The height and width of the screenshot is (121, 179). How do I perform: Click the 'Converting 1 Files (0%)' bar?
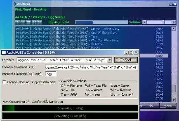(x=70, y=116)
